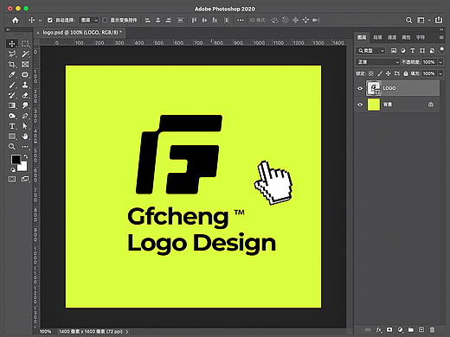Select the Dodge tool
450x337 pixels.
(12, 116)
